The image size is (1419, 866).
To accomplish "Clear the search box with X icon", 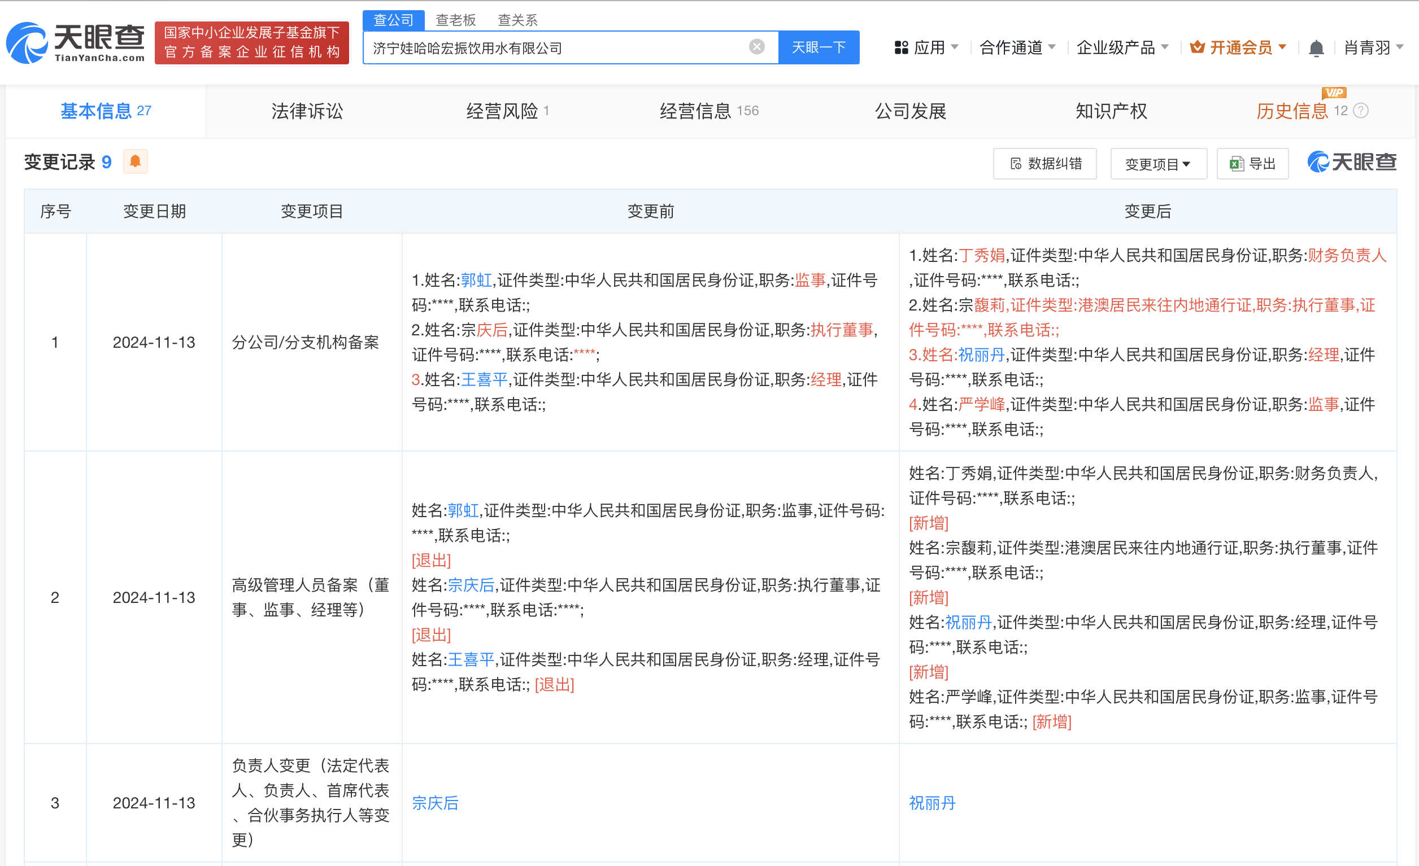I will (757, 47).
